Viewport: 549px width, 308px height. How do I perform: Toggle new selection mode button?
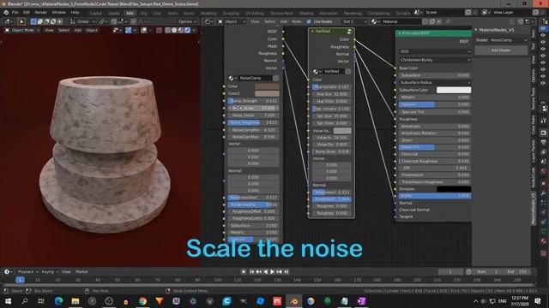click(x=33, y=21)
